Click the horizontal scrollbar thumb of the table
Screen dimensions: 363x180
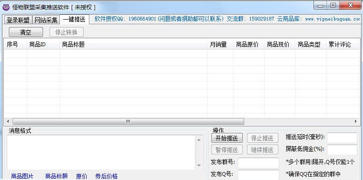[x=128, y=121]
